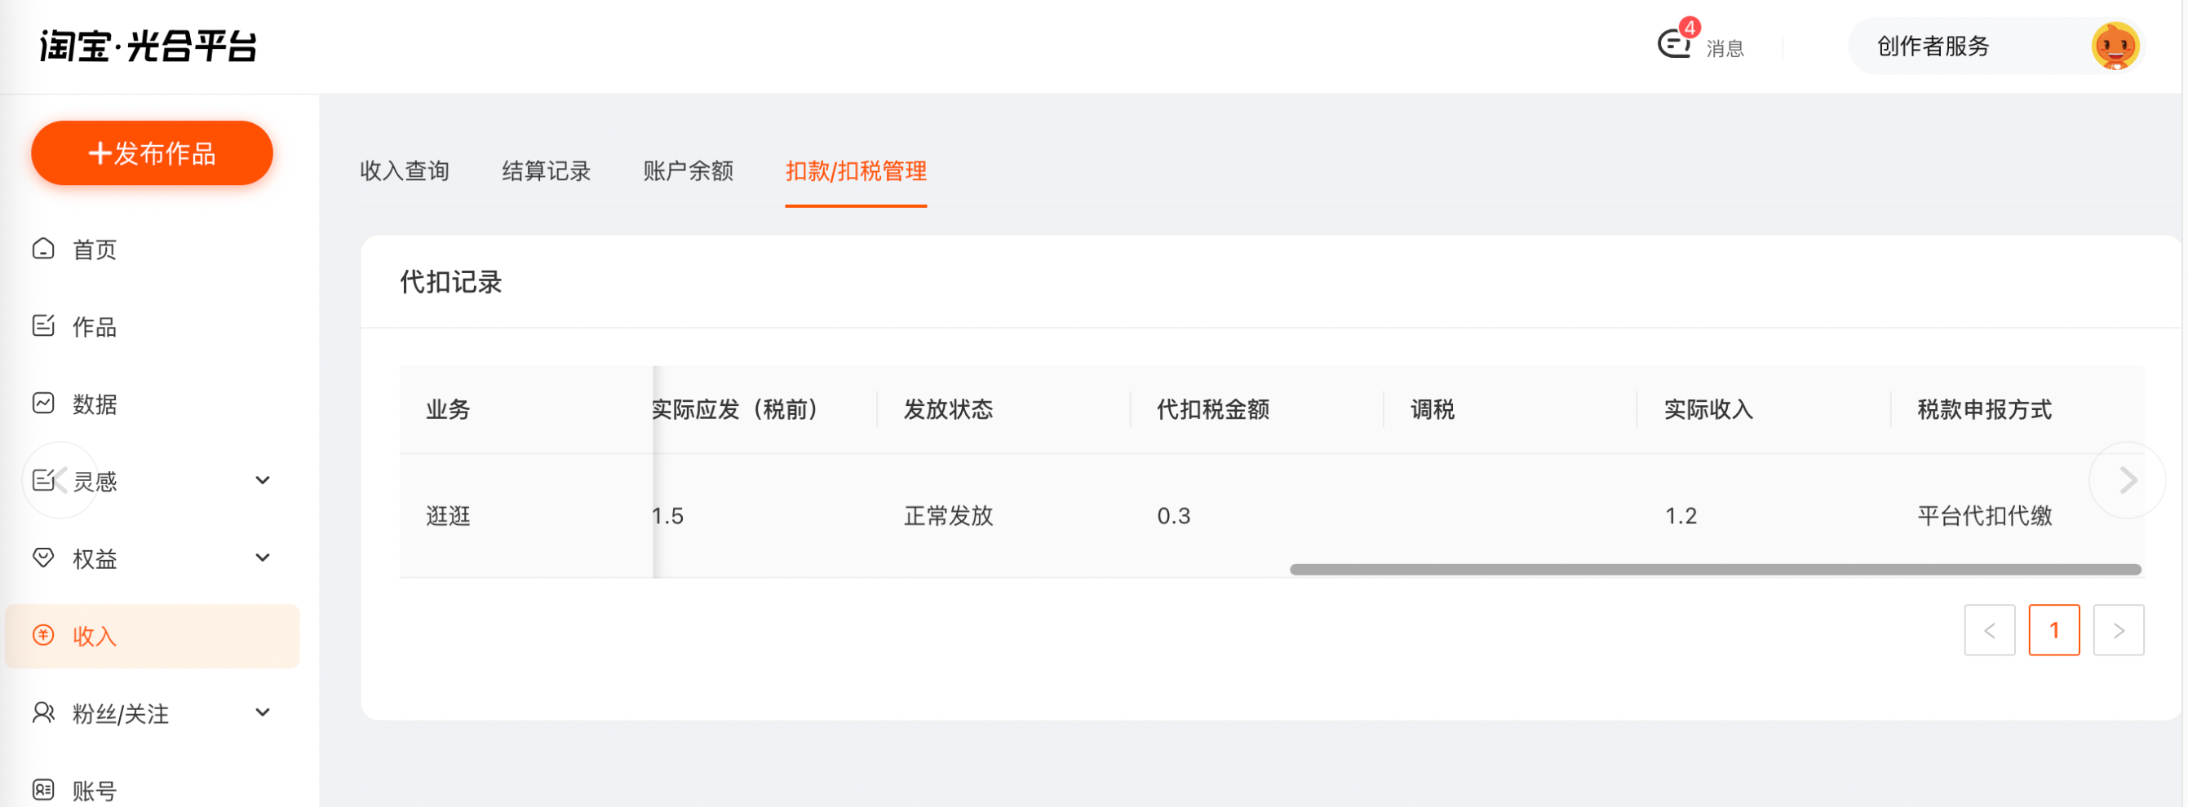2188x807 pixels.
Task: Click the chart icon beside 数据
Action: tap(43, 403)
